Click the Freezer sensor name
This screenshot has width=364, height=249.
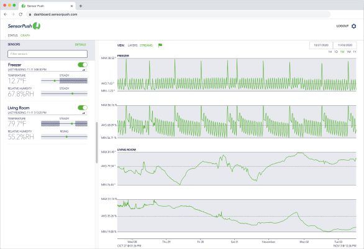pyautogui.click(x=15, y=65)
